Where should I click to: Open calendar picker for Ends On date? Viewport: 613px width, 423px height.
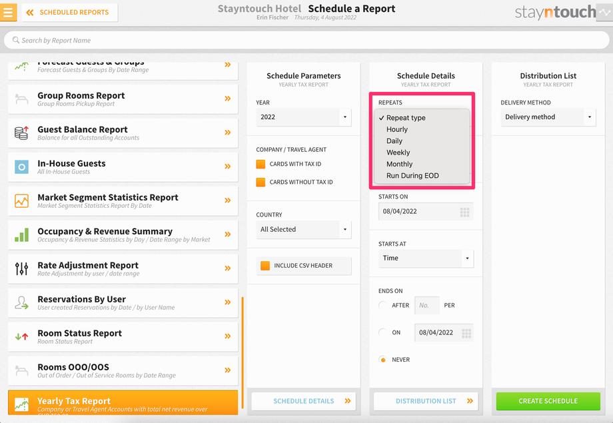point(466,334)
